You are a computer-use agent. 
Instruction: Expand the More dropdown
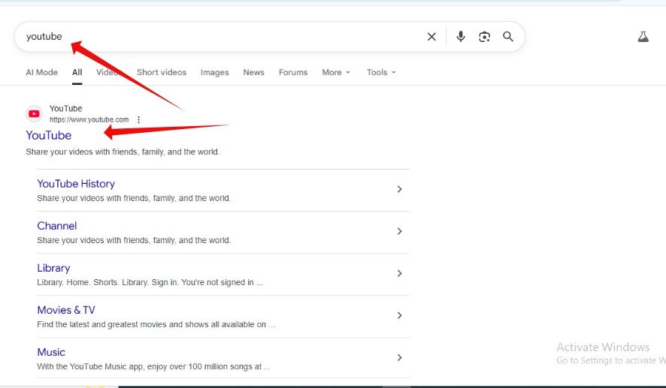pos(335,72)
